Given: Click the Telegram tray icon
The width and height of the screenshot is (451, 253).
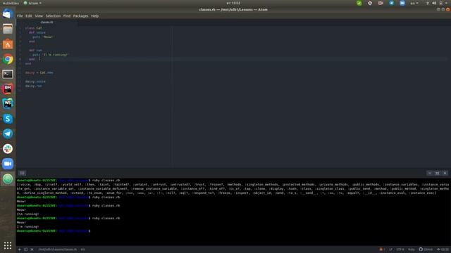Looking at the screenshot, I should [x=392, y=3].
